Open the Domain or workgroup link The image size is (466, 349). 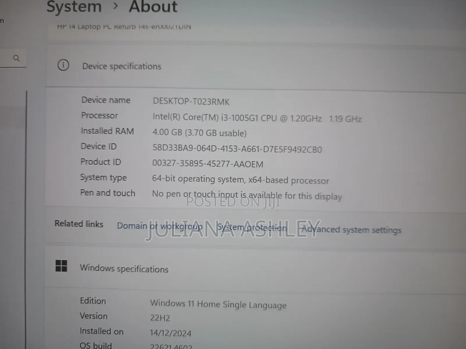pos(160,226)
